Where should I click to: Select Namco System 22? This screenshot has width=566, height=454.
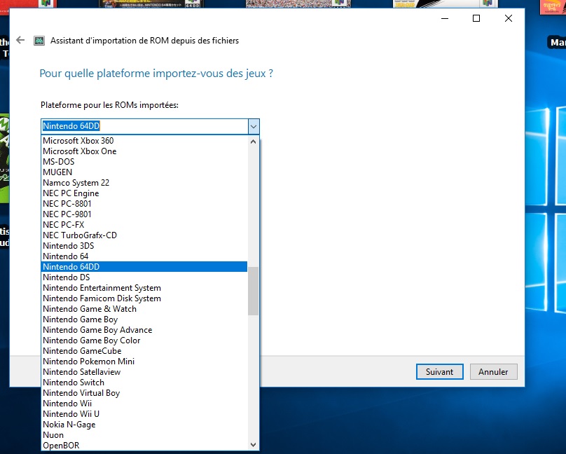(144, 183)
